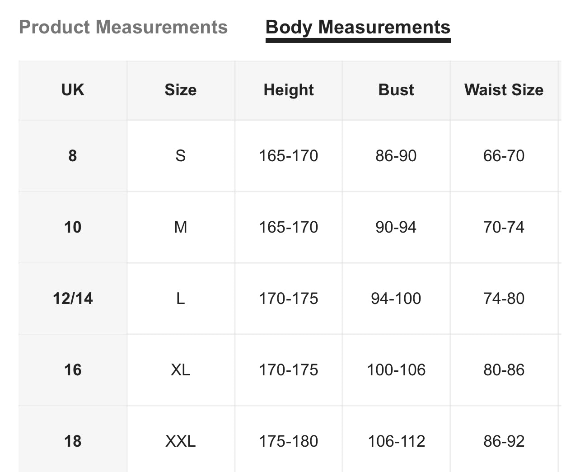
Task: Select the UK 10 row label
Action: 73,227
